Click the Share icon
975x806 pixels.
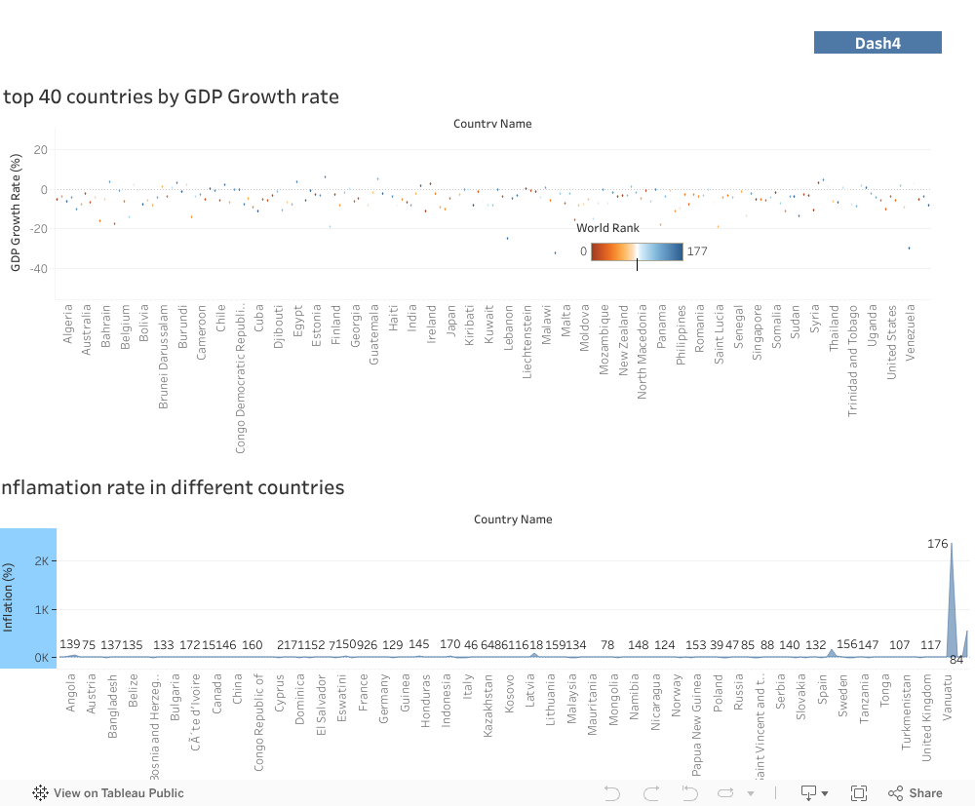(x=915, y=792)
